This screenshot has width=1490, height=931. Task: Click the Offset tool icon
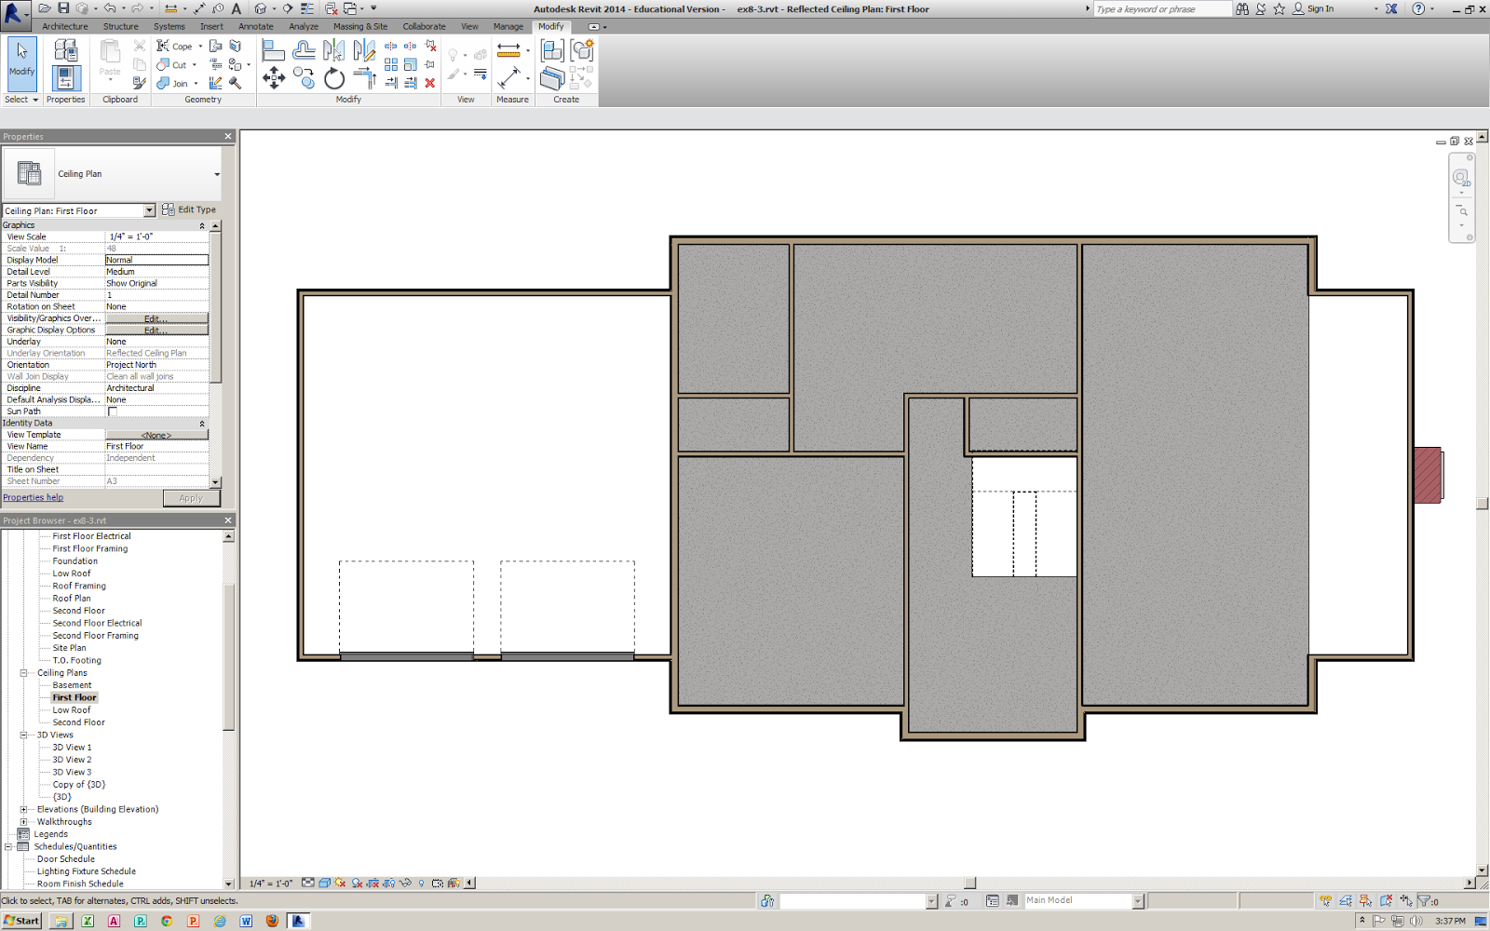[x=304, y=49]
